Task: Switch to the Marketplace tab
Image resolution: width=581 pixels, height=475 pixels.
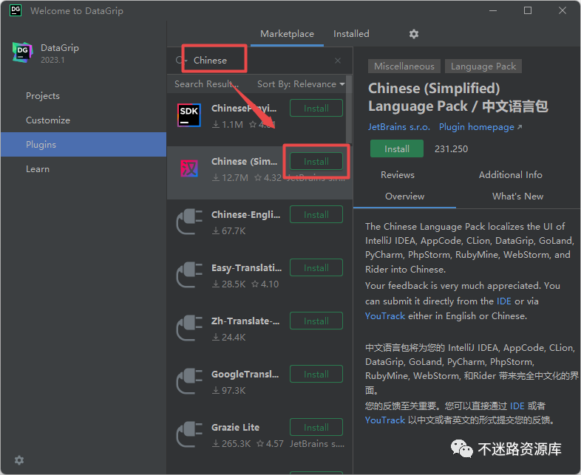Action: 287,34
